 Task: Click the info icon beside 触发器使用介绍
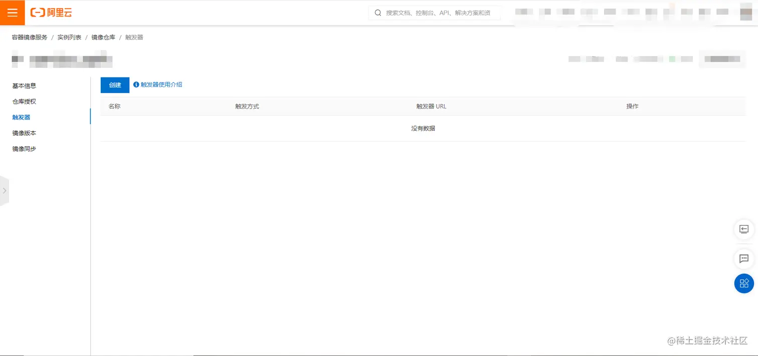coord(136,85)
